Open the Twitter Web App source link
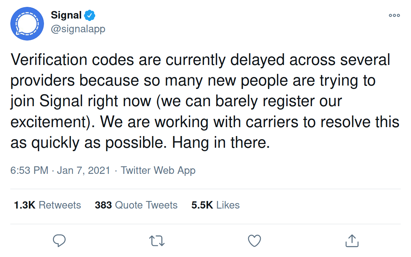 tap(158, 170)
